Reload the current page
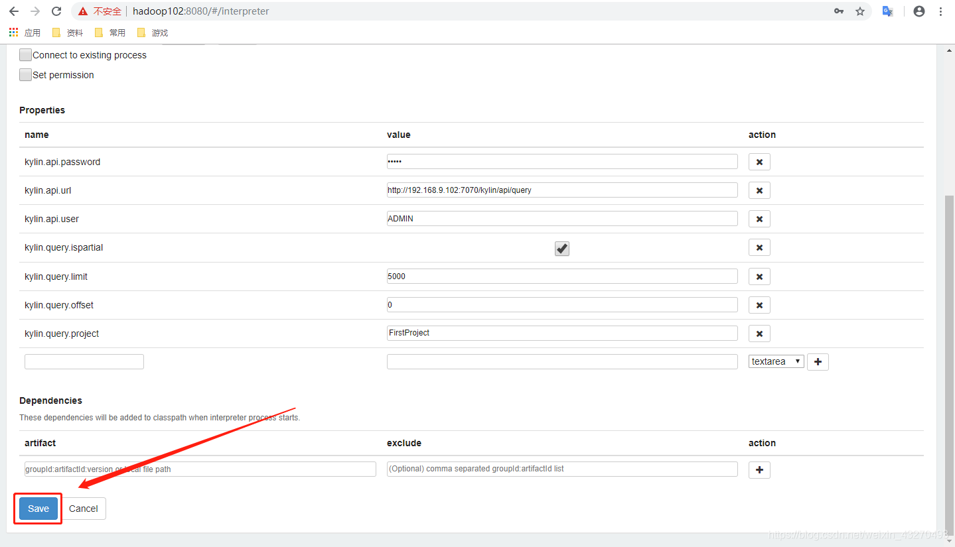Viewport: 955px width, 547px height. coord(56,11)
